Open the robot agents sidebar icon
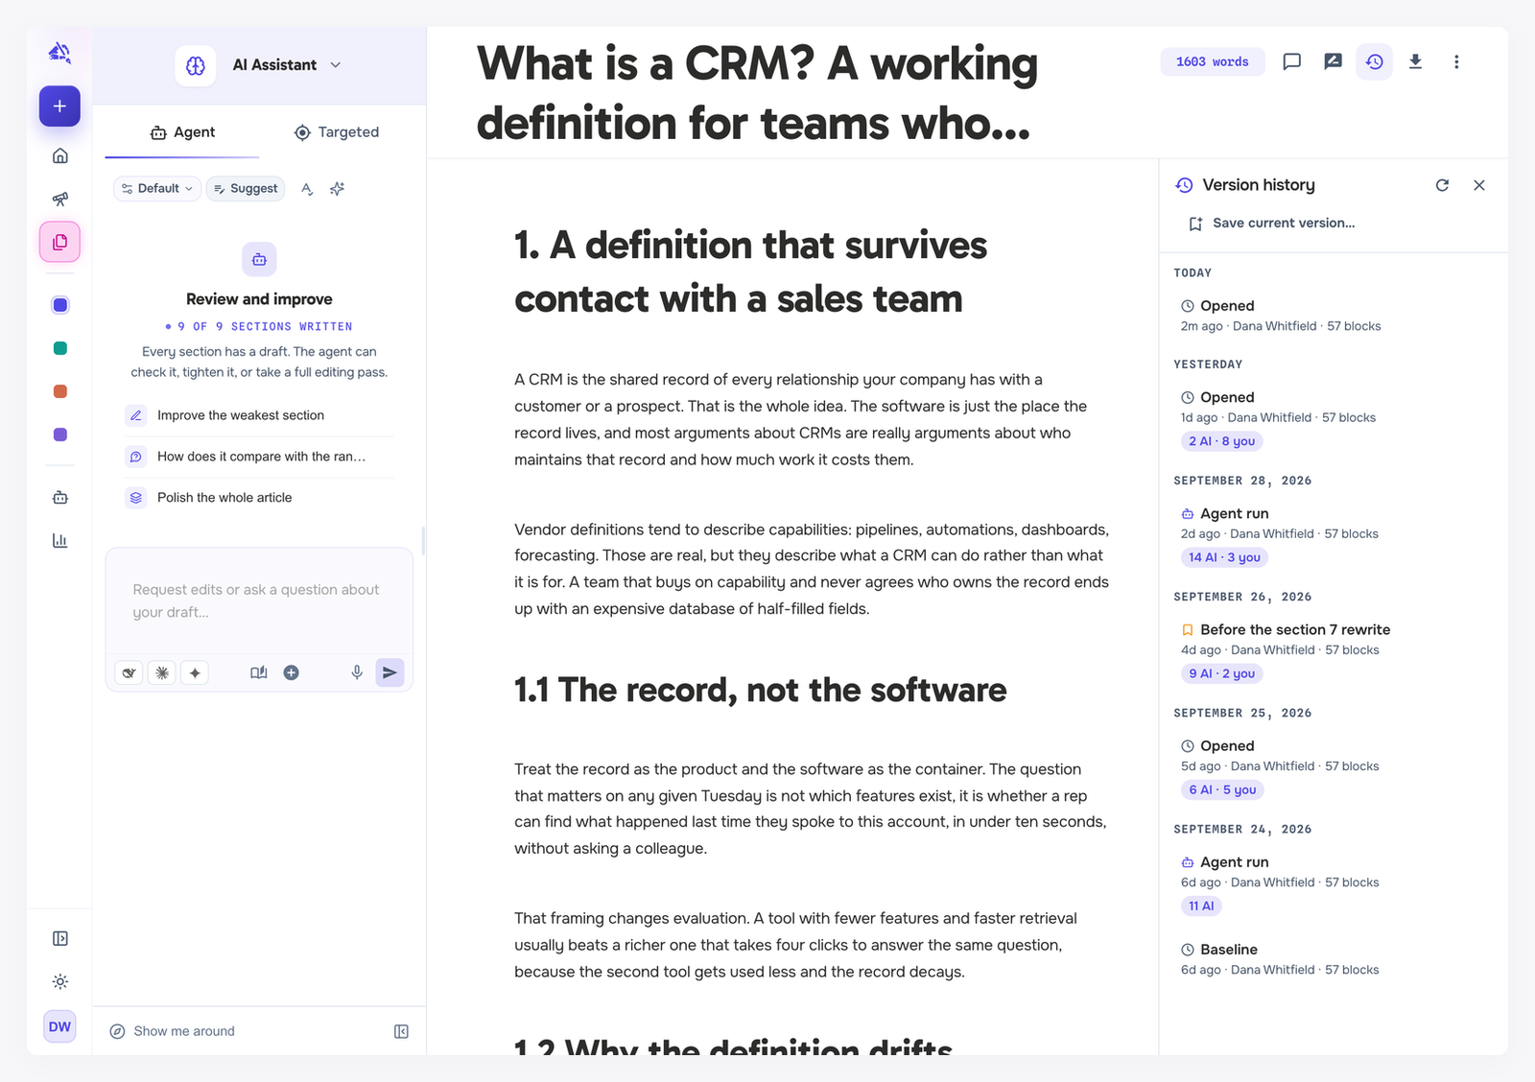1535x1082 pixels. point(59,497)
